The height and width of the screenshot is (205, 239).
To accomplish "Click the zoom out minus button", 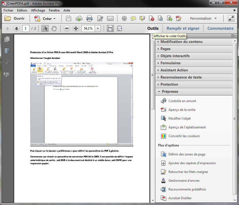I will tap(67, 28).
